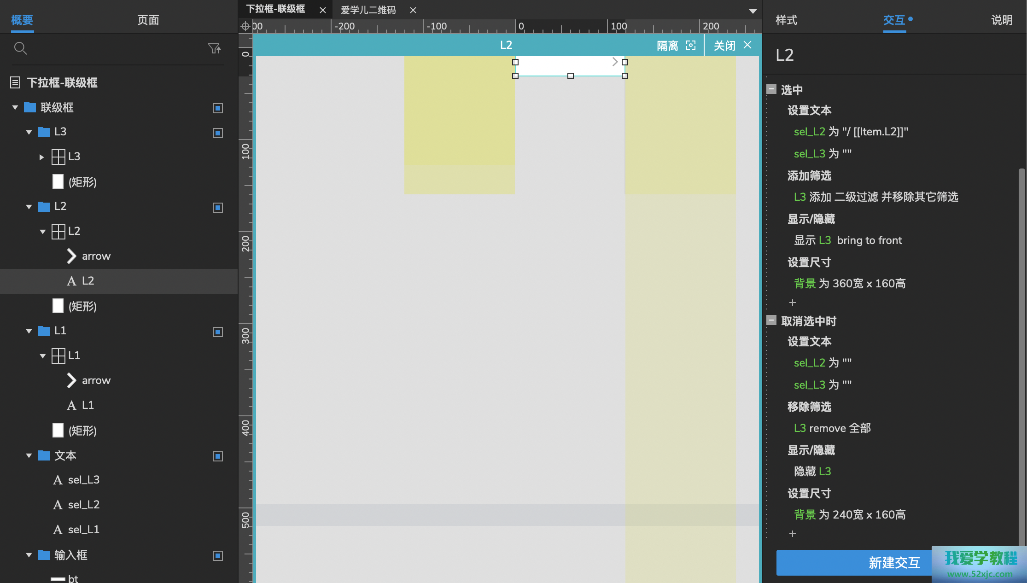This screenshot has height=583, width=1027.
Task: Add action with plus under 选中 case
Action: (x=793, y=303)
